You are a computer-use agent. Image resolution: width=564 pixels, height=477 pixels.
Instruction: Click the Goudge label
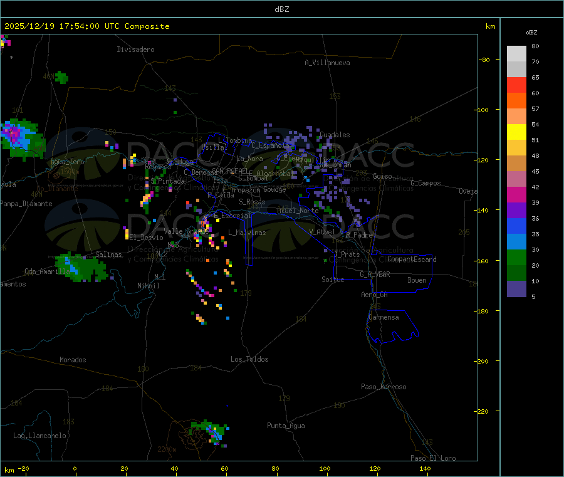pyautogui.click(x=275, y=189)
